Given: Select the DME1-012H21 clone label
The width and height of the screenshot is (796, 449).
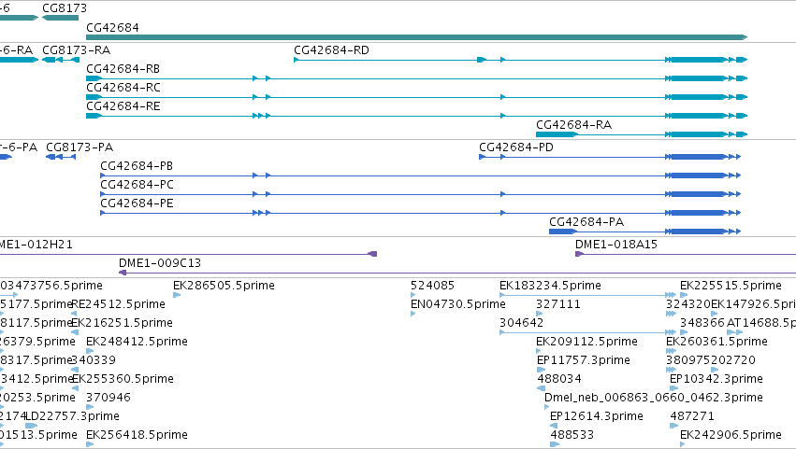Looking at the screenshot, I should 36,245.
